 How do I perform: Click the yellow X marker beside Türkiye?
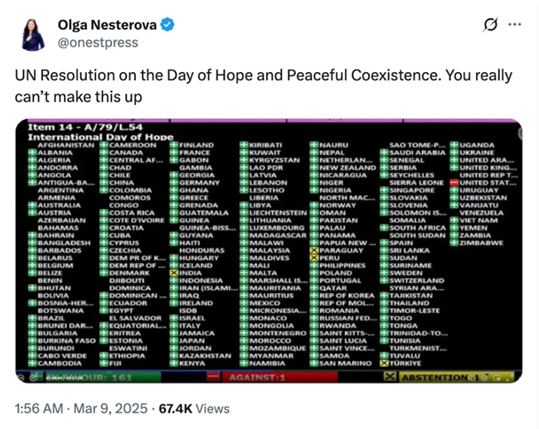384,363
